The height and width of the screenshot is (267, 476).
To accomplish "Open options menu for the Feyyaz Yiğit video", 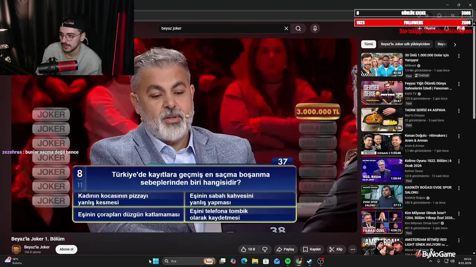I will [x=459, y=84].
